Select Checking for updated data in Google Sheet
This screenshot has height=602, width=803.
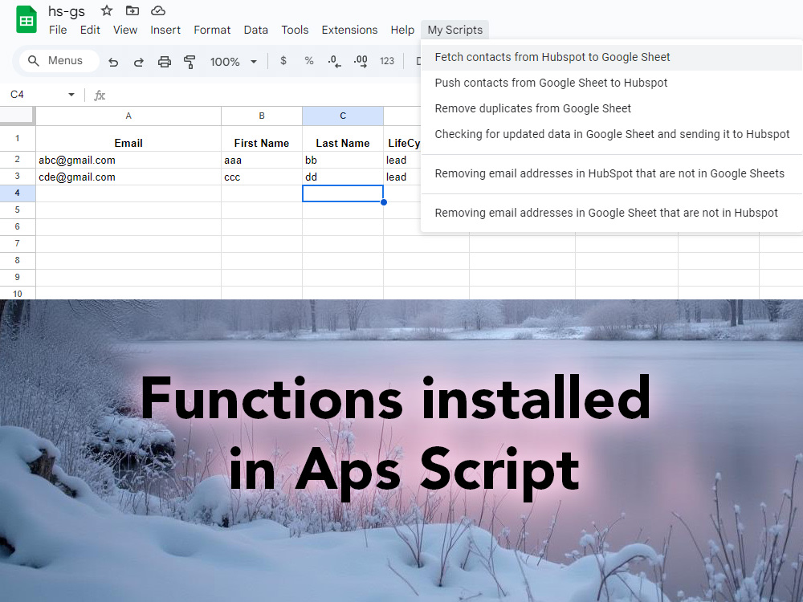click(611, 134)
